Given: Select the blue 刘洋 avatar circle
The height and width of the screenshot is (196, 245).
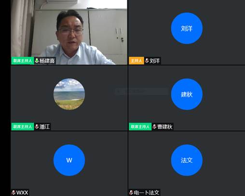Looking at the screenshot, I should click(187, 28).
